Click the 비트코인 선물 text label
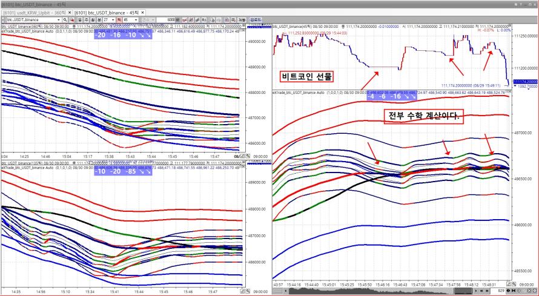The width and height of the screenshot is (539, 296). [x=306, y=77]
